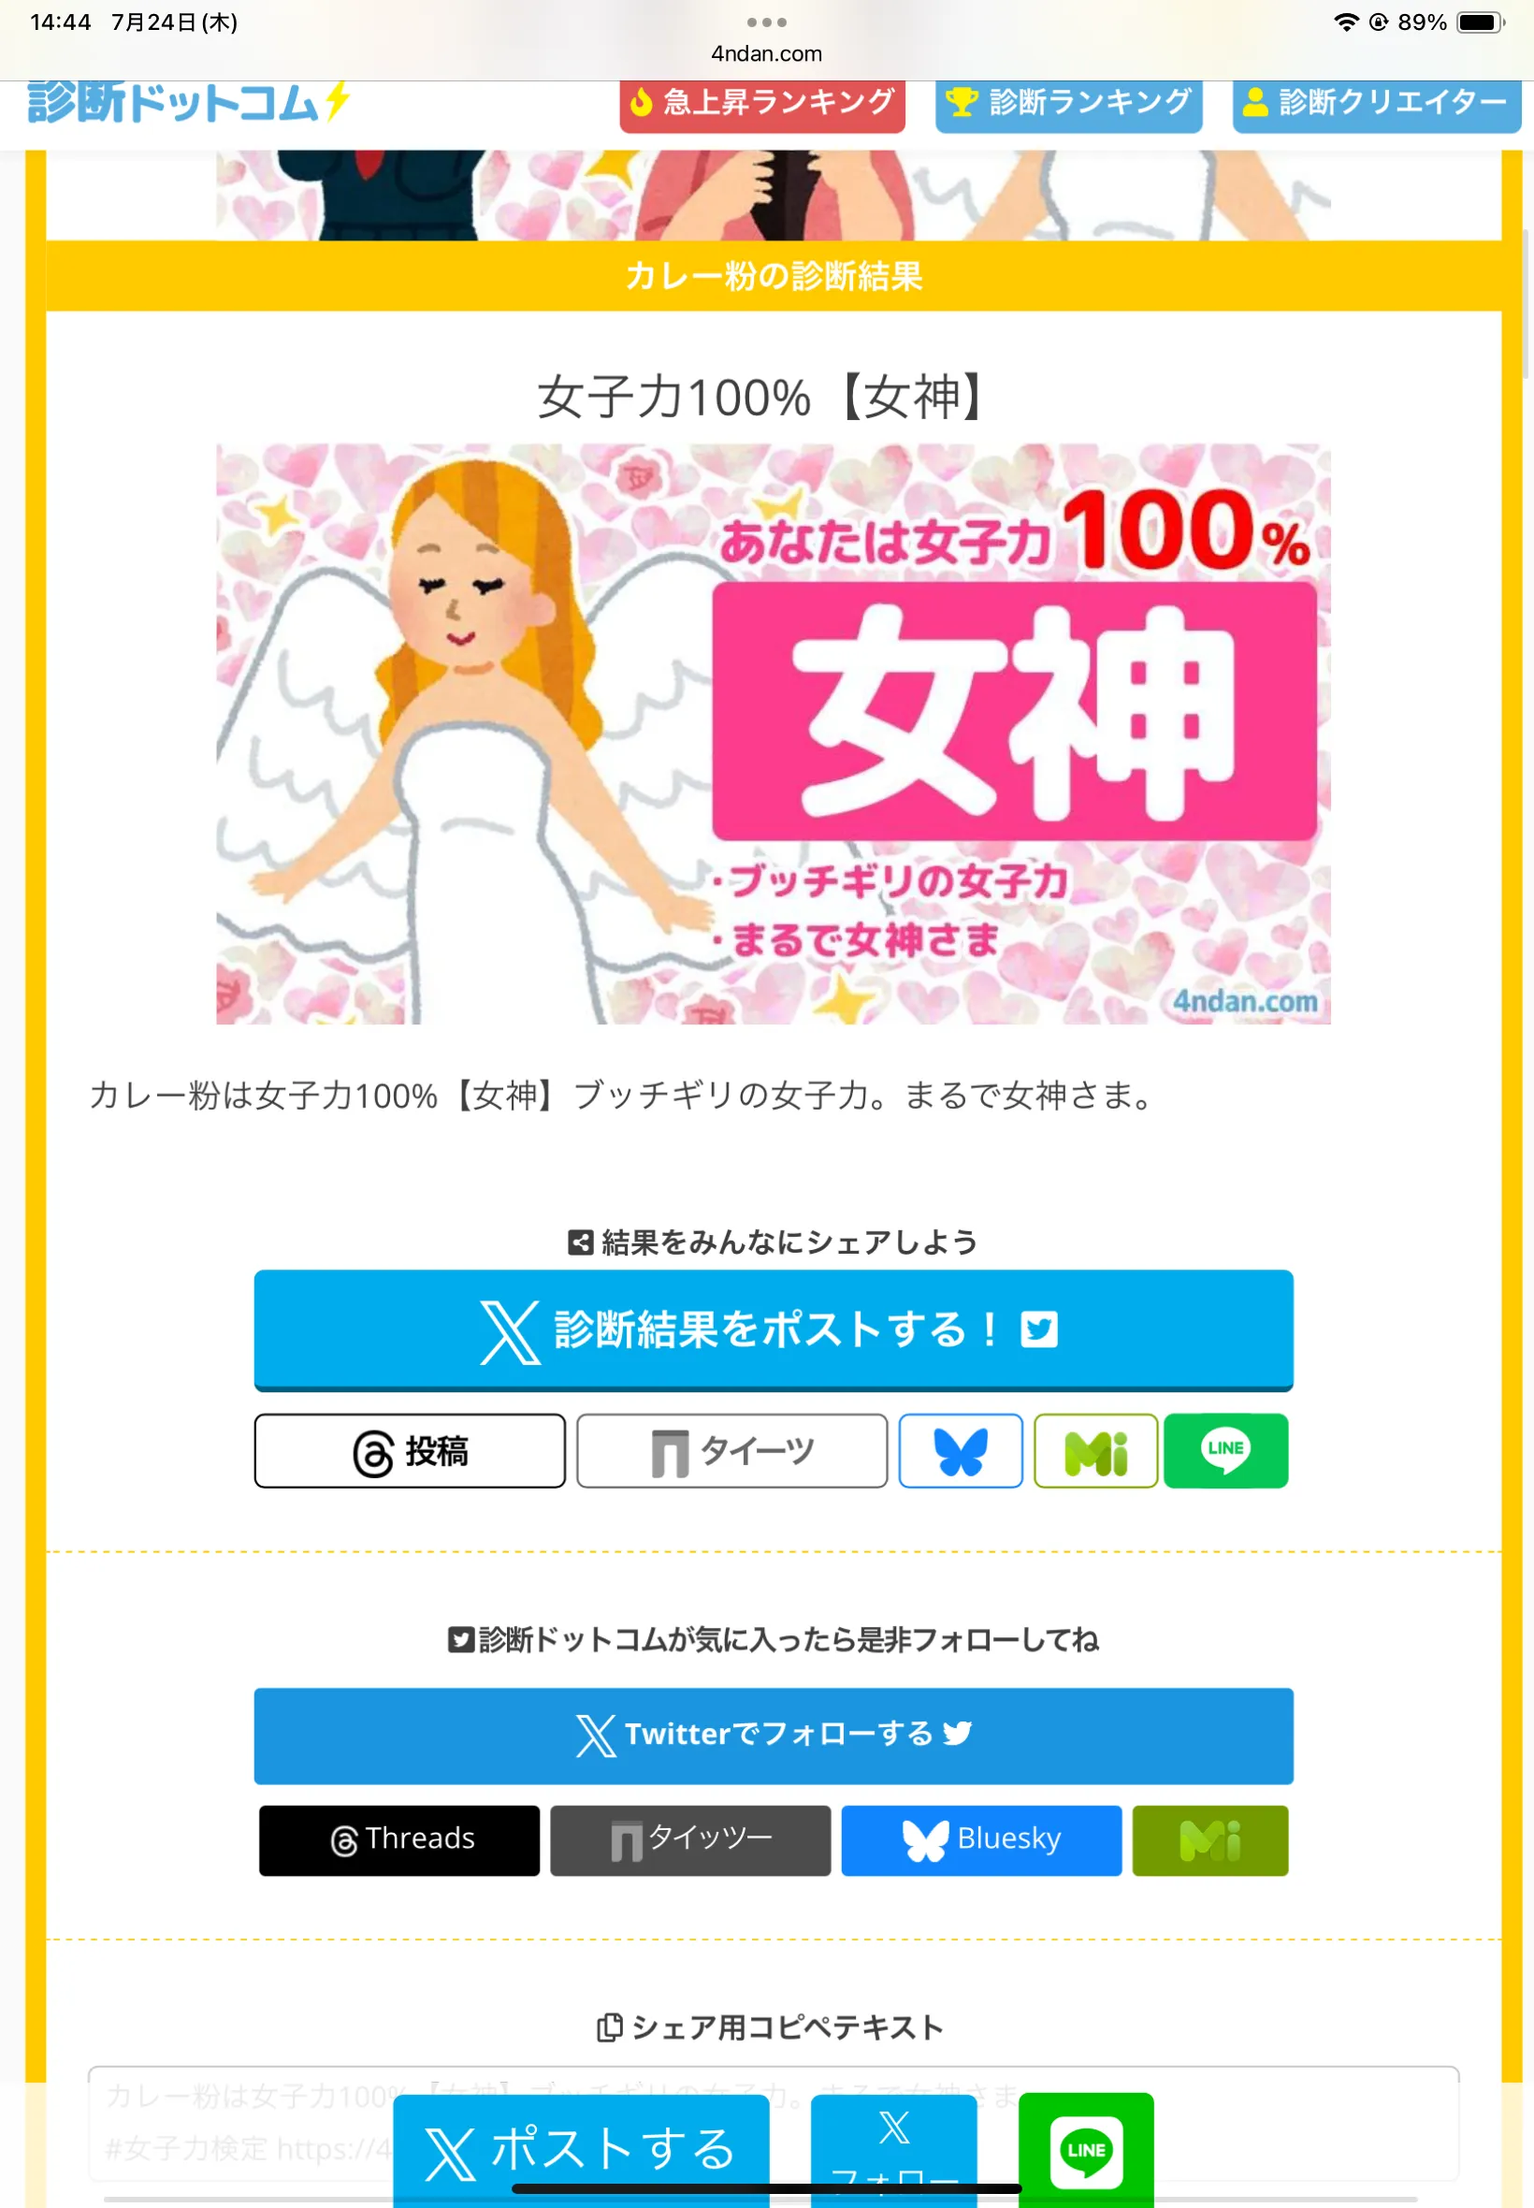
Task: Share result through green LINE icon
Action: [x=1225, y=1450]
